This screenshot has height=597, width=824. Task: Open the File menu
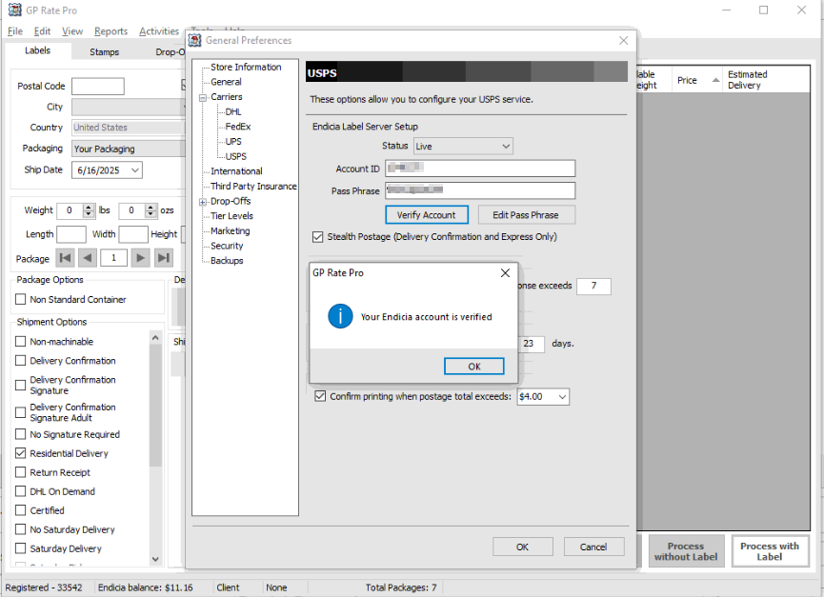pyautogui.click(x=14, y=31)
